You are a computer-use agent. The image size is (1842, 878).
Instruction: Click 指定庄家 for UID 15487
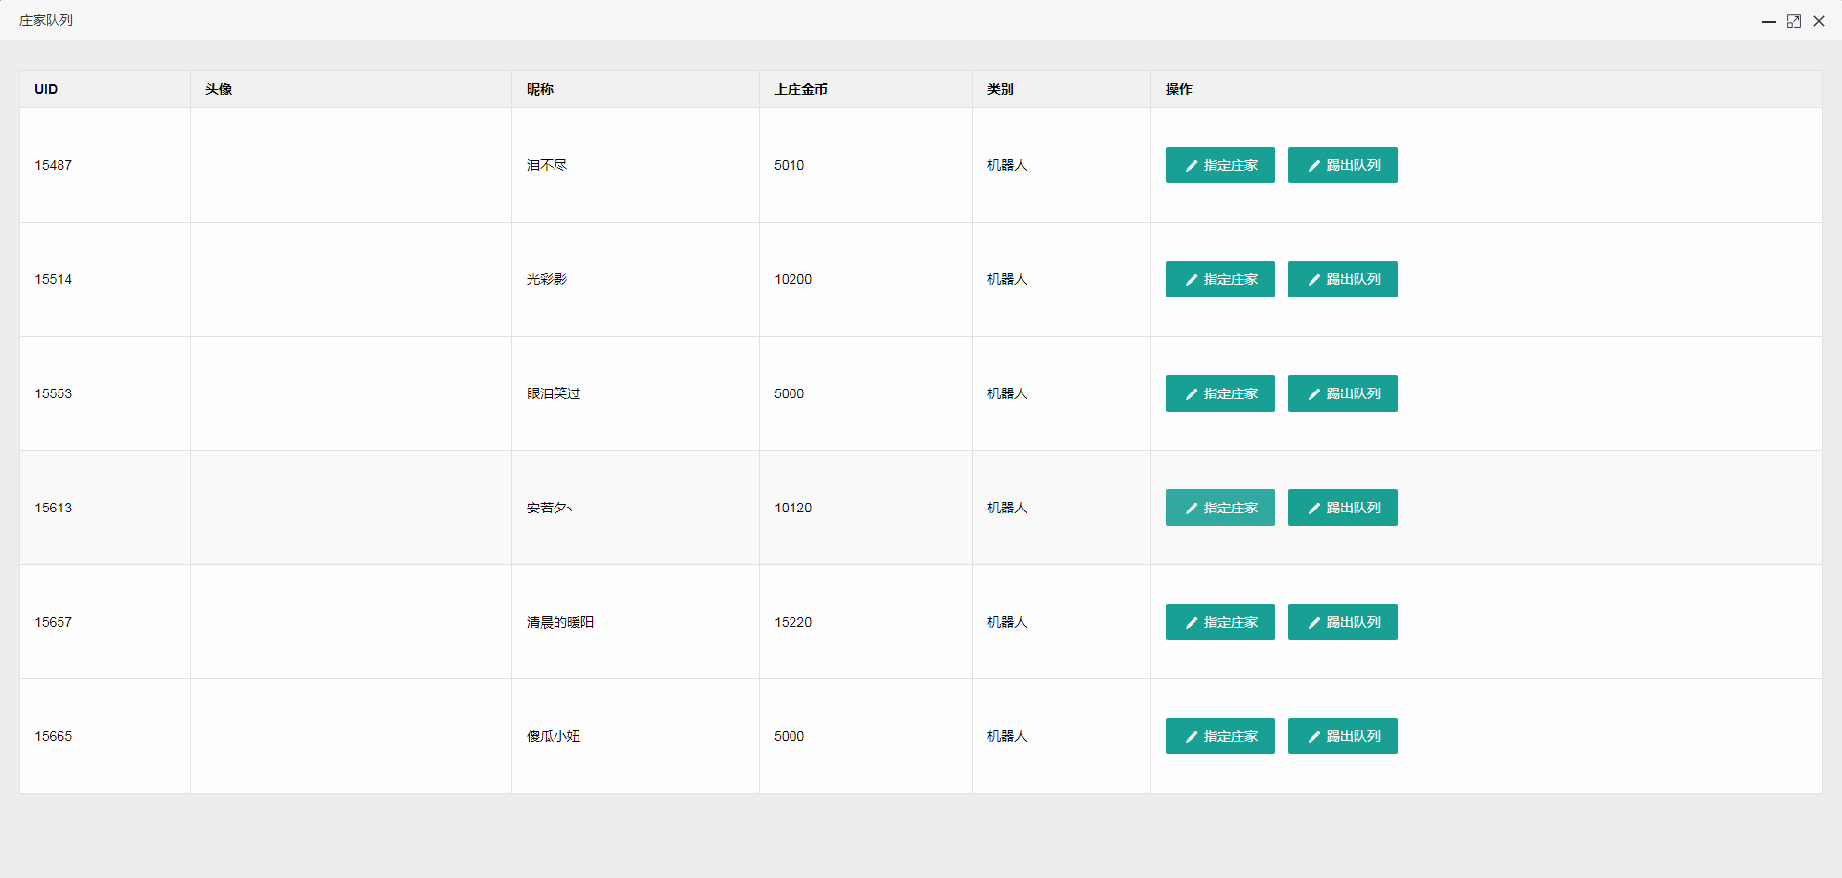point(1219,165)
